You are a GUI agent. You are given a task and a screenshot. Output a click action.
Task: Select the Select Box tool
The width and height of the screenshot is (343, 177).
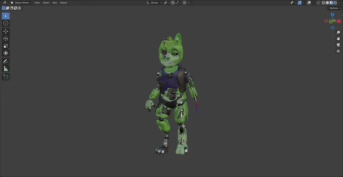click(x=6, y=16)
